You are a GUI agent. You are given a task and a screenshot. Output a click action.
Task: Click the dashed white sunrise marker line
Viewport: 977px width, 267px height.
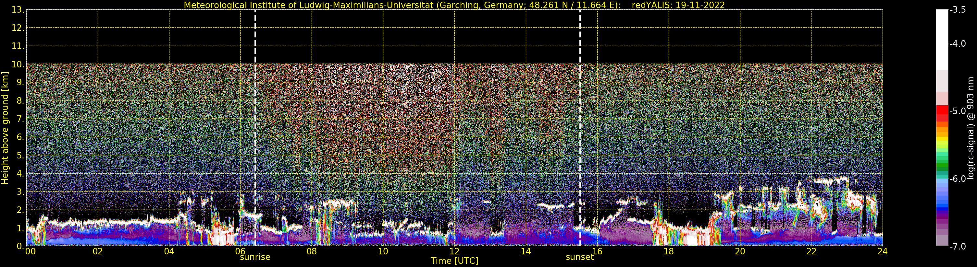click(255, 128)
